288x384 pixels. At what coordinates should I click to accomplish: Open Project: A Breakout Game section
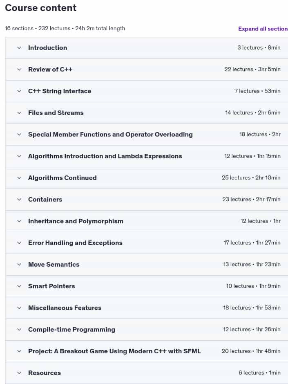114,351
